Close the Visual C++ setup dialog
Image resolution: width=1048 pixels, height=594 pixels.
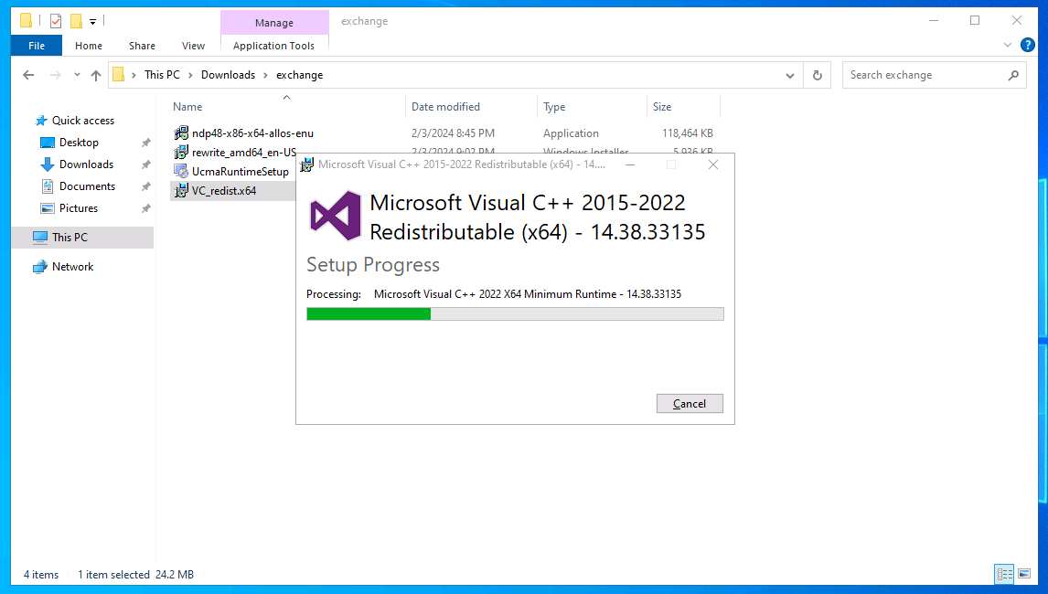713,164
